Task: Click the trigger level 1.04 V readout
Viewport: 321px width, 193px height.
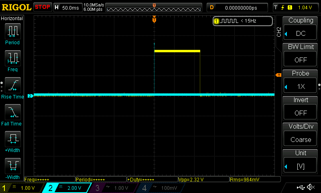Action: 305,8
